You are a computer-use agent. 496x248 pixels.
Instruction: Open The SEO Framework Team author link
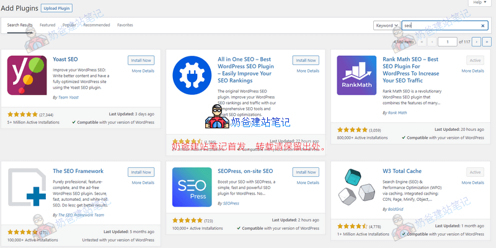[81, 215]
